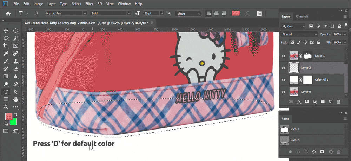Select the Clone Stamp tool
Image resolution: width=351 pixels, height=161 pixels.
coord(16,61)
